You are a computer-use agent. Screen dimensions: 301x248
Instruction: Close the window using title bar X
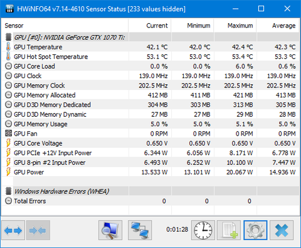pyautogui.click(x=287, y=9)
